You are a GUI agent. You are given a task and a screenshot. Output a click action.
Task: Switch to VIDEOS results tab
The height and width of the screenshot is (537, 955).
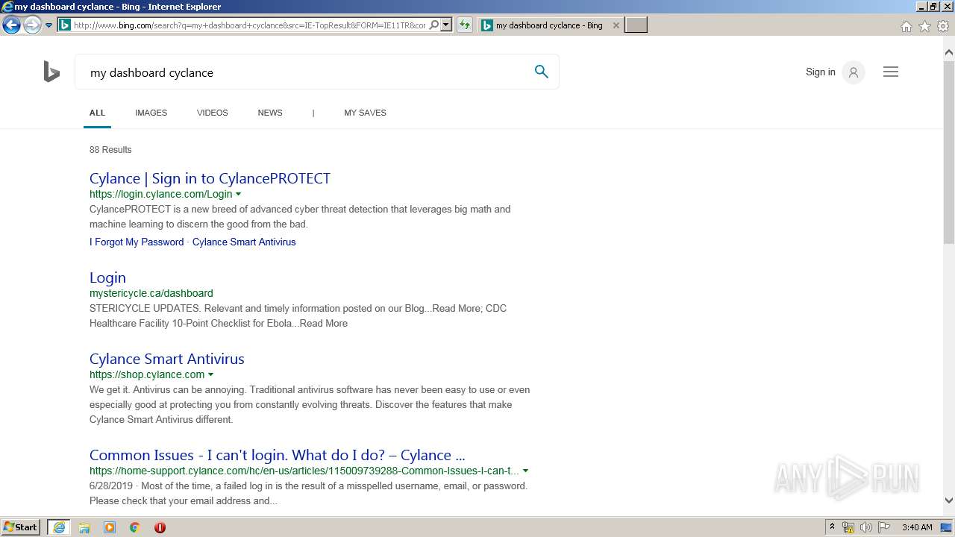212,113
